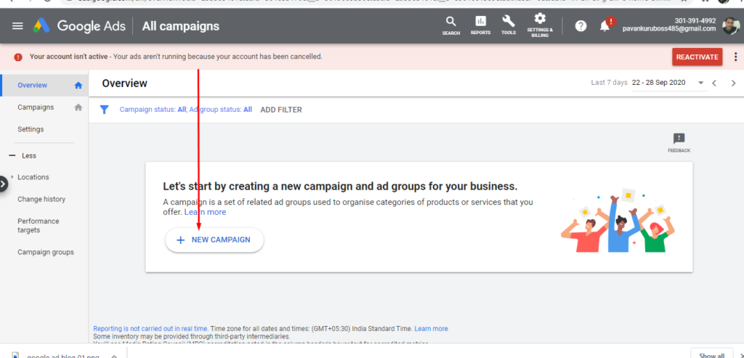Open the Learn more link about time zone
This screenshot has height=358, width=744.
point(431,329)
